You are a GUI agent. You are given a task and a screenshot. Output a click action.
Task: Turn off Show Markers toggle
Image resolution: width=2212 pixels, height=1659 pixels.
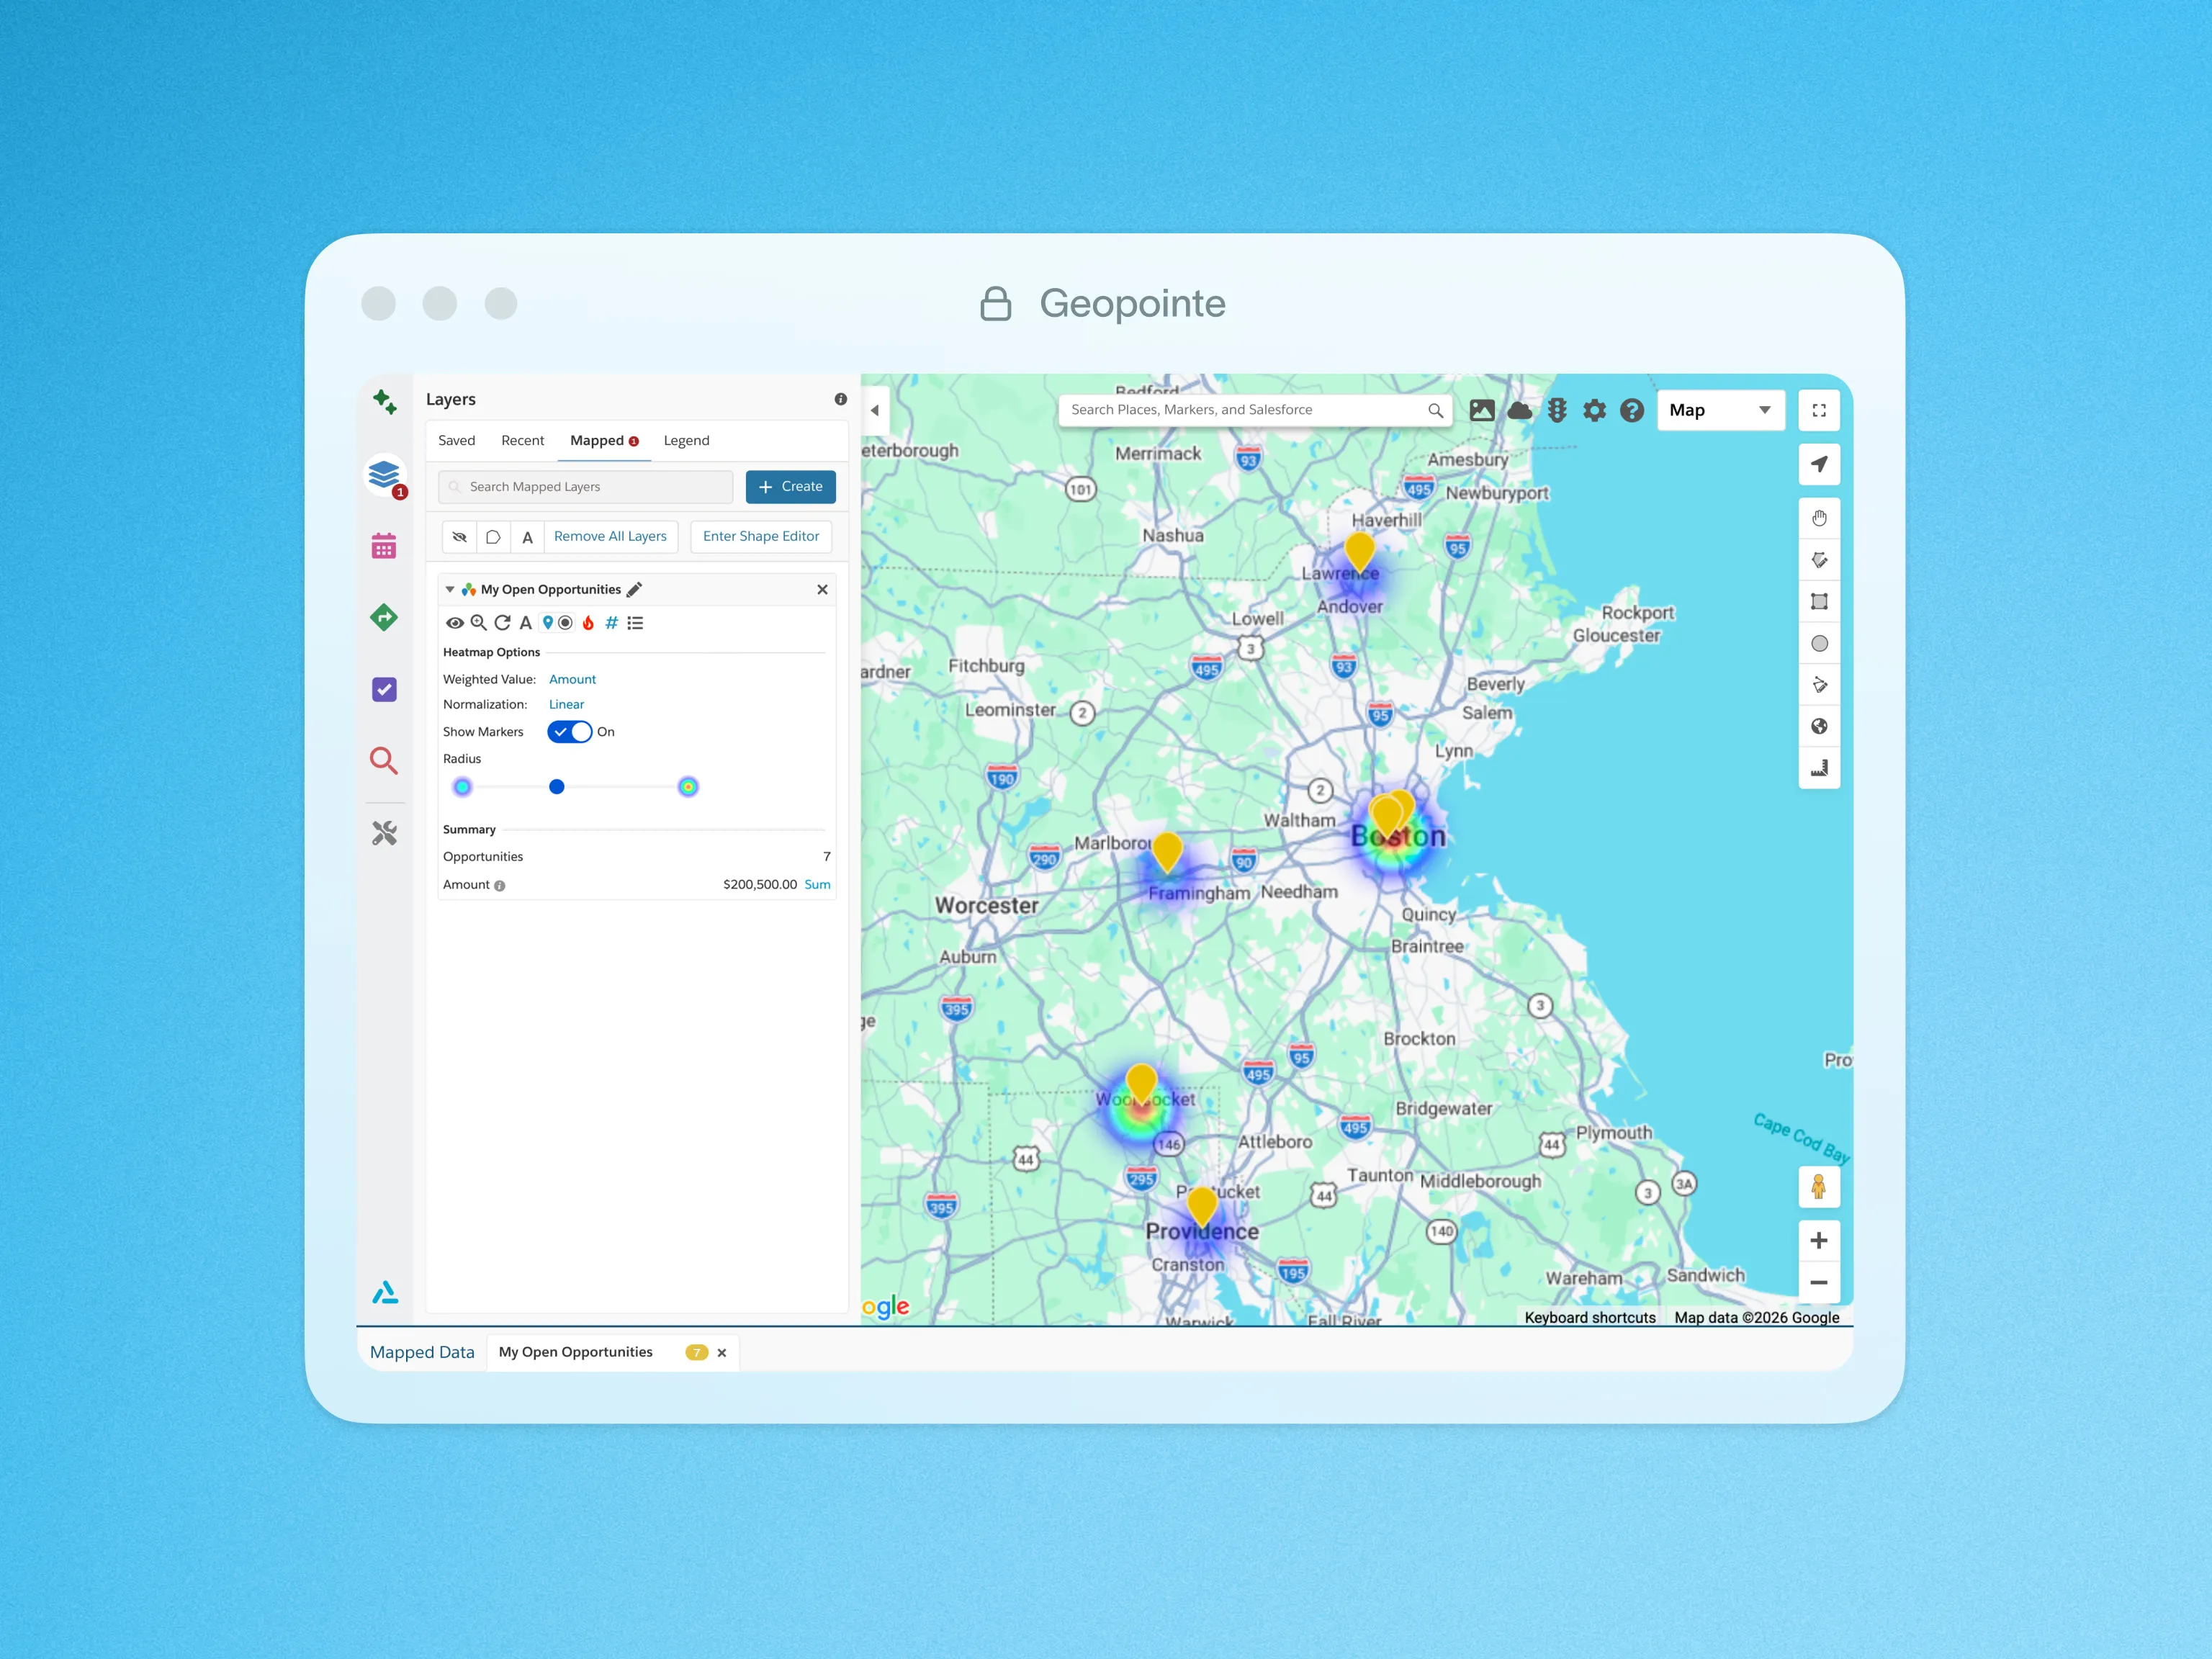point(570,732)
